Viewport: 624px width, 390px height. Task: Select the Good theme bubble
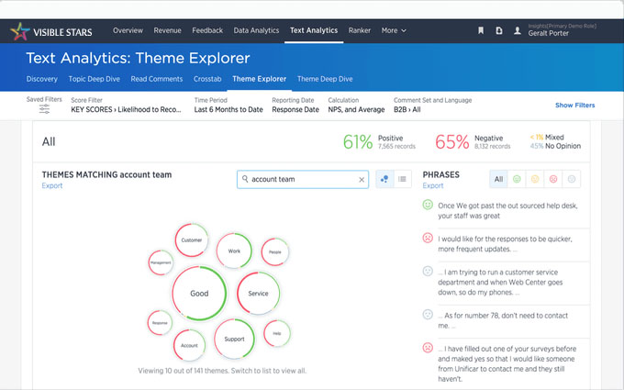[199, 294]
